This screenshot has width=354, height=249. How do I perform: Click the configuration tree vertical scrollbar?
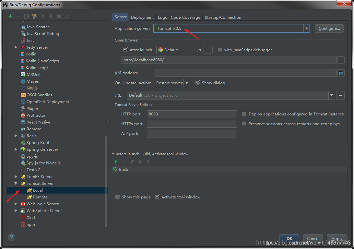click(106, 181)
